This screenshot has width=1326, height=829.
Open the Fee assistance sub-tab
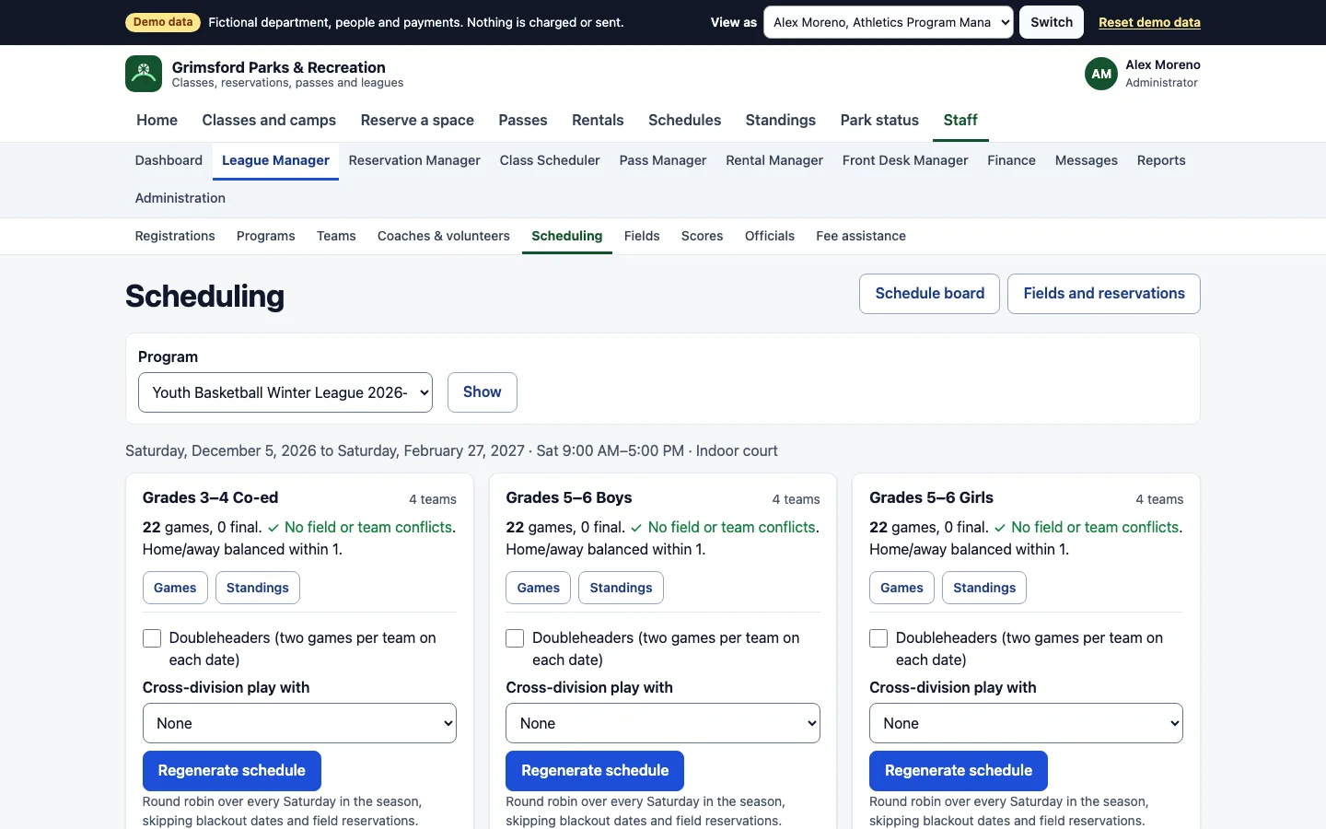(861, 236)
